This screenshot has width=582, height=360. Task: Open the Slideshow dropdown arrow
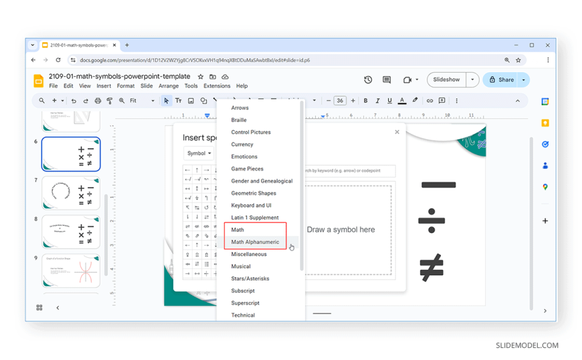coord(472,79)
